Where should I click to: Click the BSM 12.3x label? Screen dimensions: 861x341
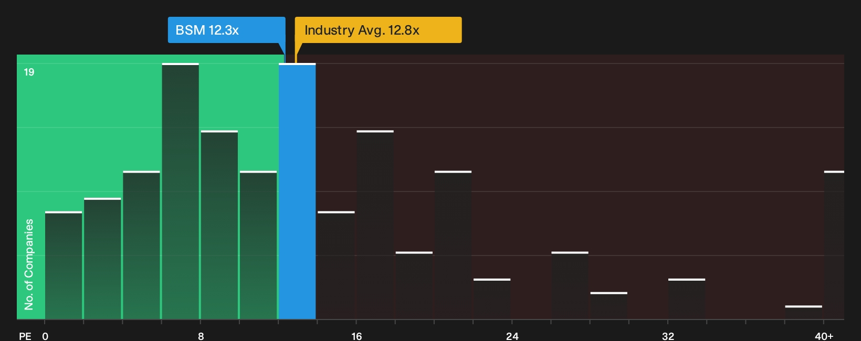[226, 30]
